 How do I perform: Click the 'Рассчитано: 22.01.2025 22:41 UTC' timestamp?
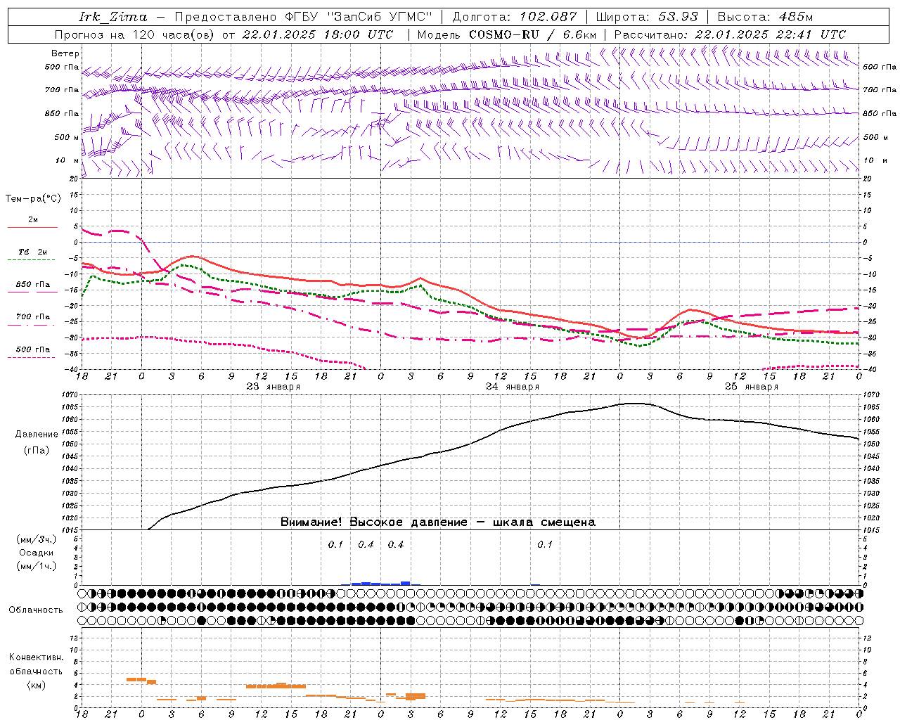[x=730, y=34]
